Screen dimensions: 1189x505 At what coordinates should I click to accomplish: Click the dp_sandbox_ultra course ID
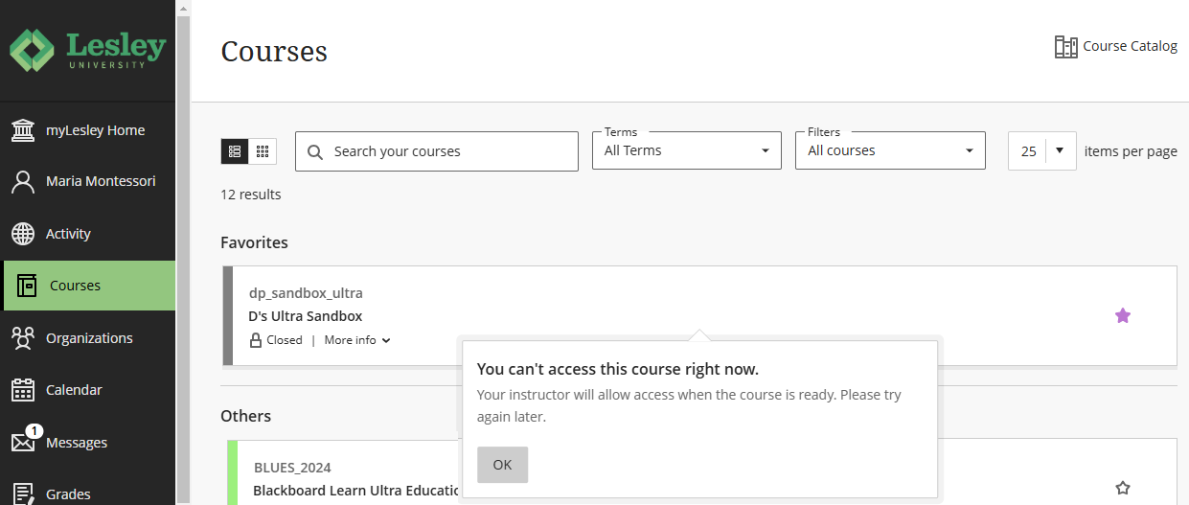[x=306, y=293]
